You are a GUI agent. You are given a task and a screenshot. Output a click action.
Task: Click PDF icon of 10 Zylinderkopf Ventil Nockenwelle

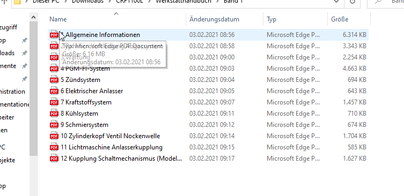click(54, 136)
